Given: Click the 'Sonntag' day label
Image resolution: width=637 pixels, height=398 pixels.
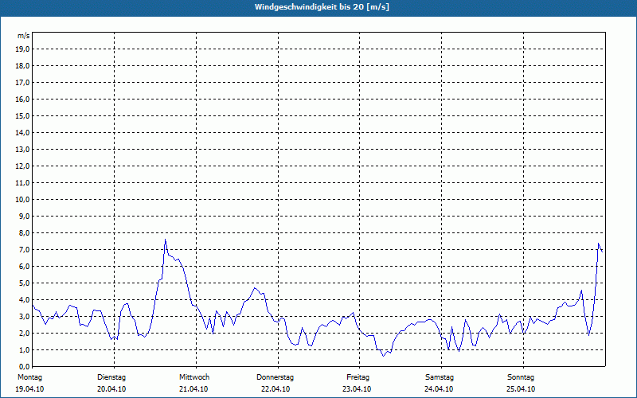Looking at the screenshot, I should 521,377.
